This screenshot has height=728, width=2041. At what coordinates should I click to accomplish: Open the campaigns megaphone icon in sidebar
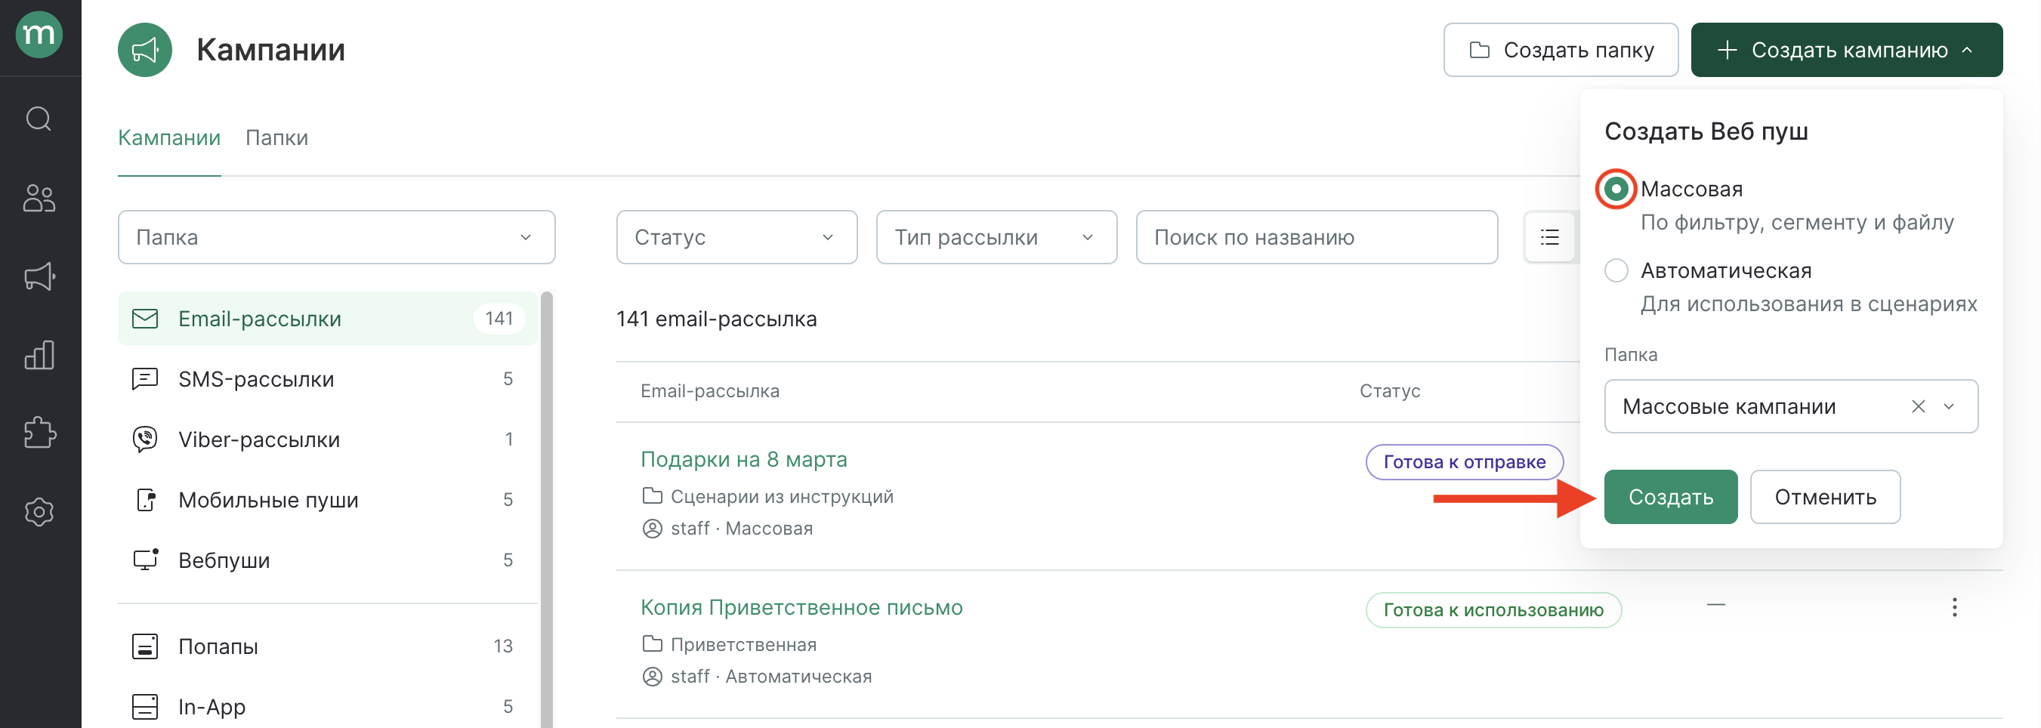(39, 276)
